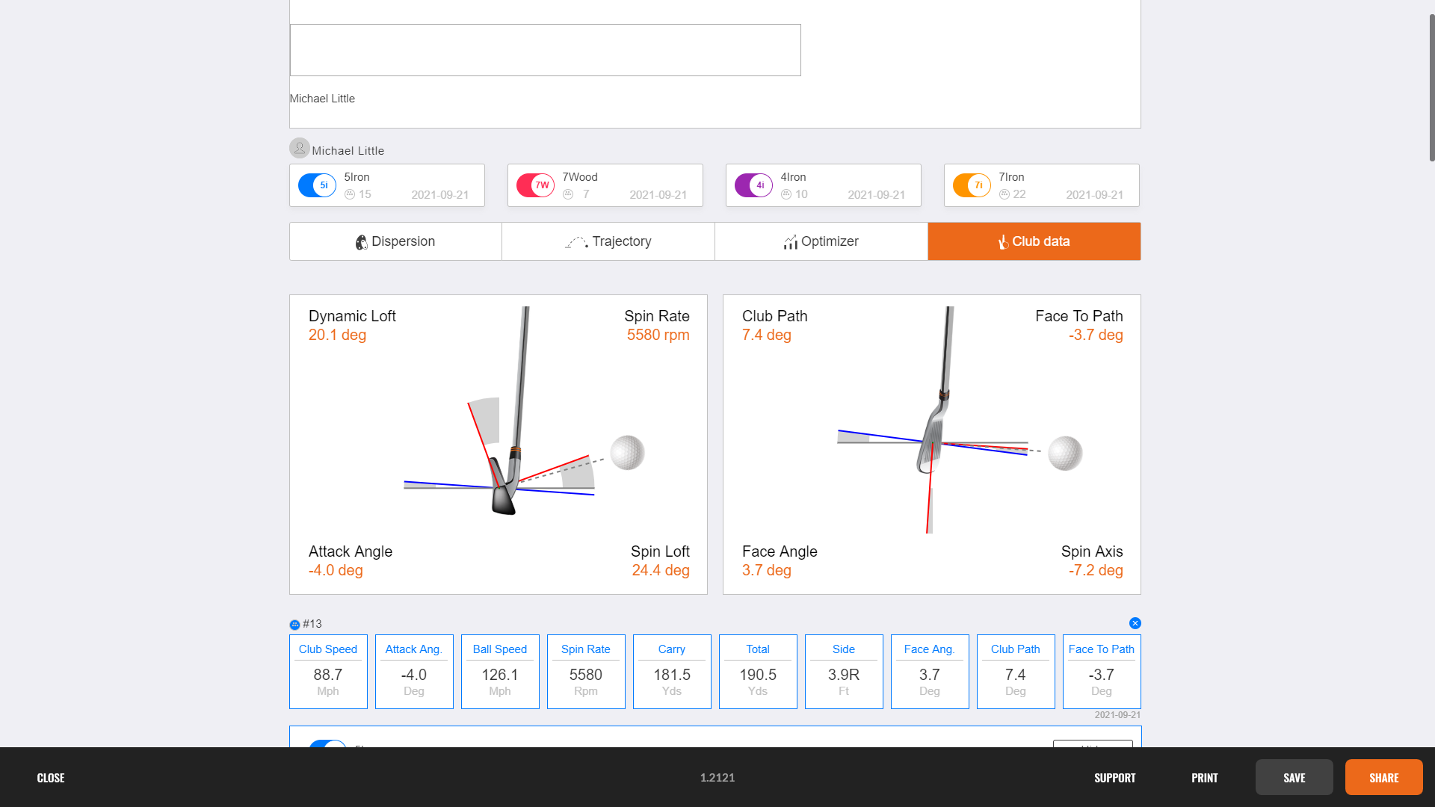Open the Trajectory tab
1435x807 pixels.
(x=608, y=241)
